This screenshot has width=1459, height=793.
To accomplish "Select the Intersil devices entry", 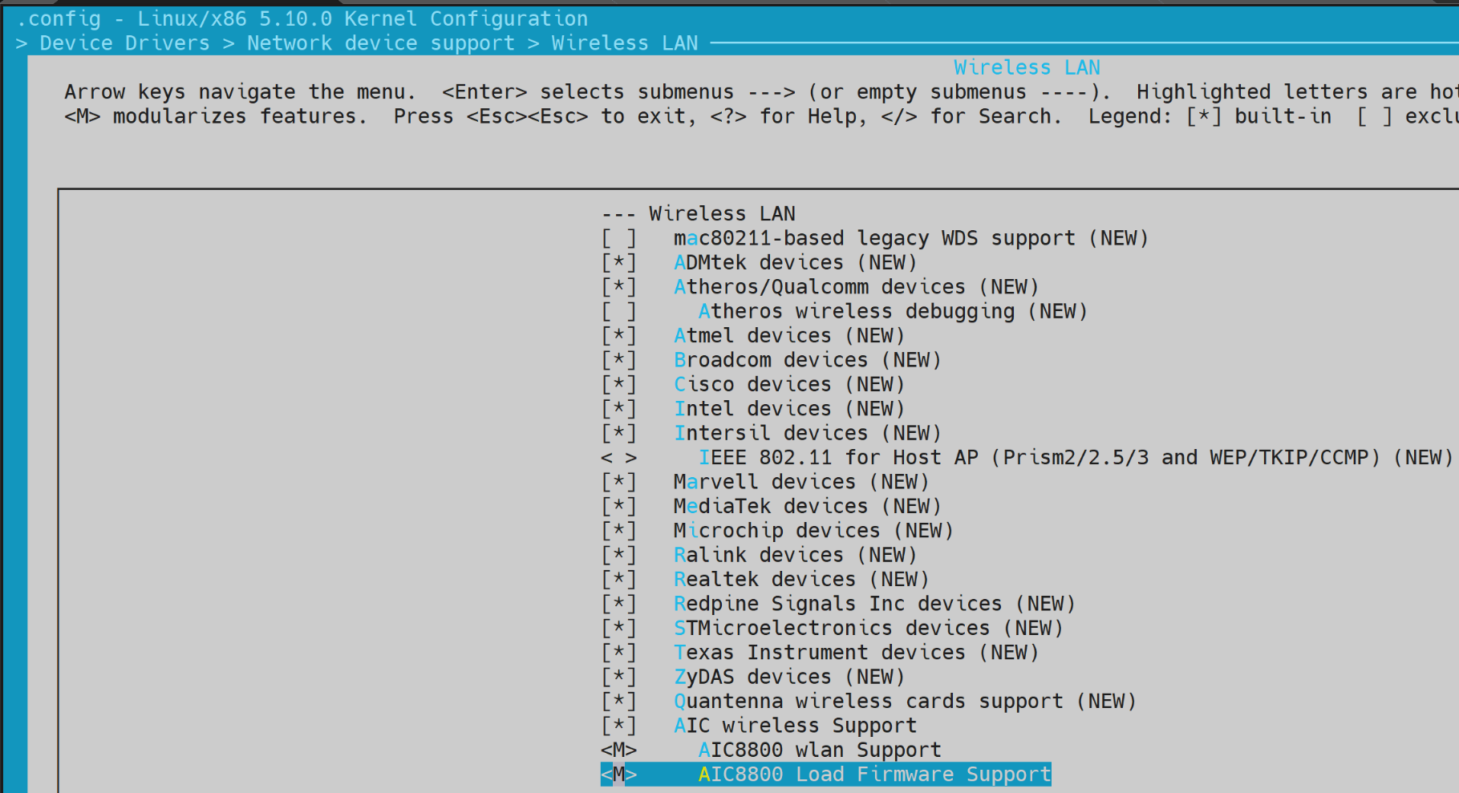I will click(x=808, y=433).
